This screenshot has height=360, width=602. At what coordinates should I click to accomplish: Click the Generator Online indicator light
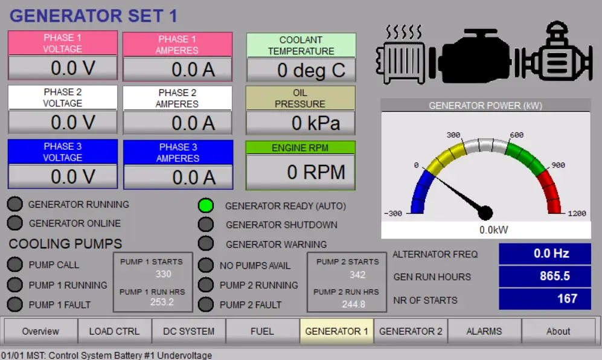(15, 223)
